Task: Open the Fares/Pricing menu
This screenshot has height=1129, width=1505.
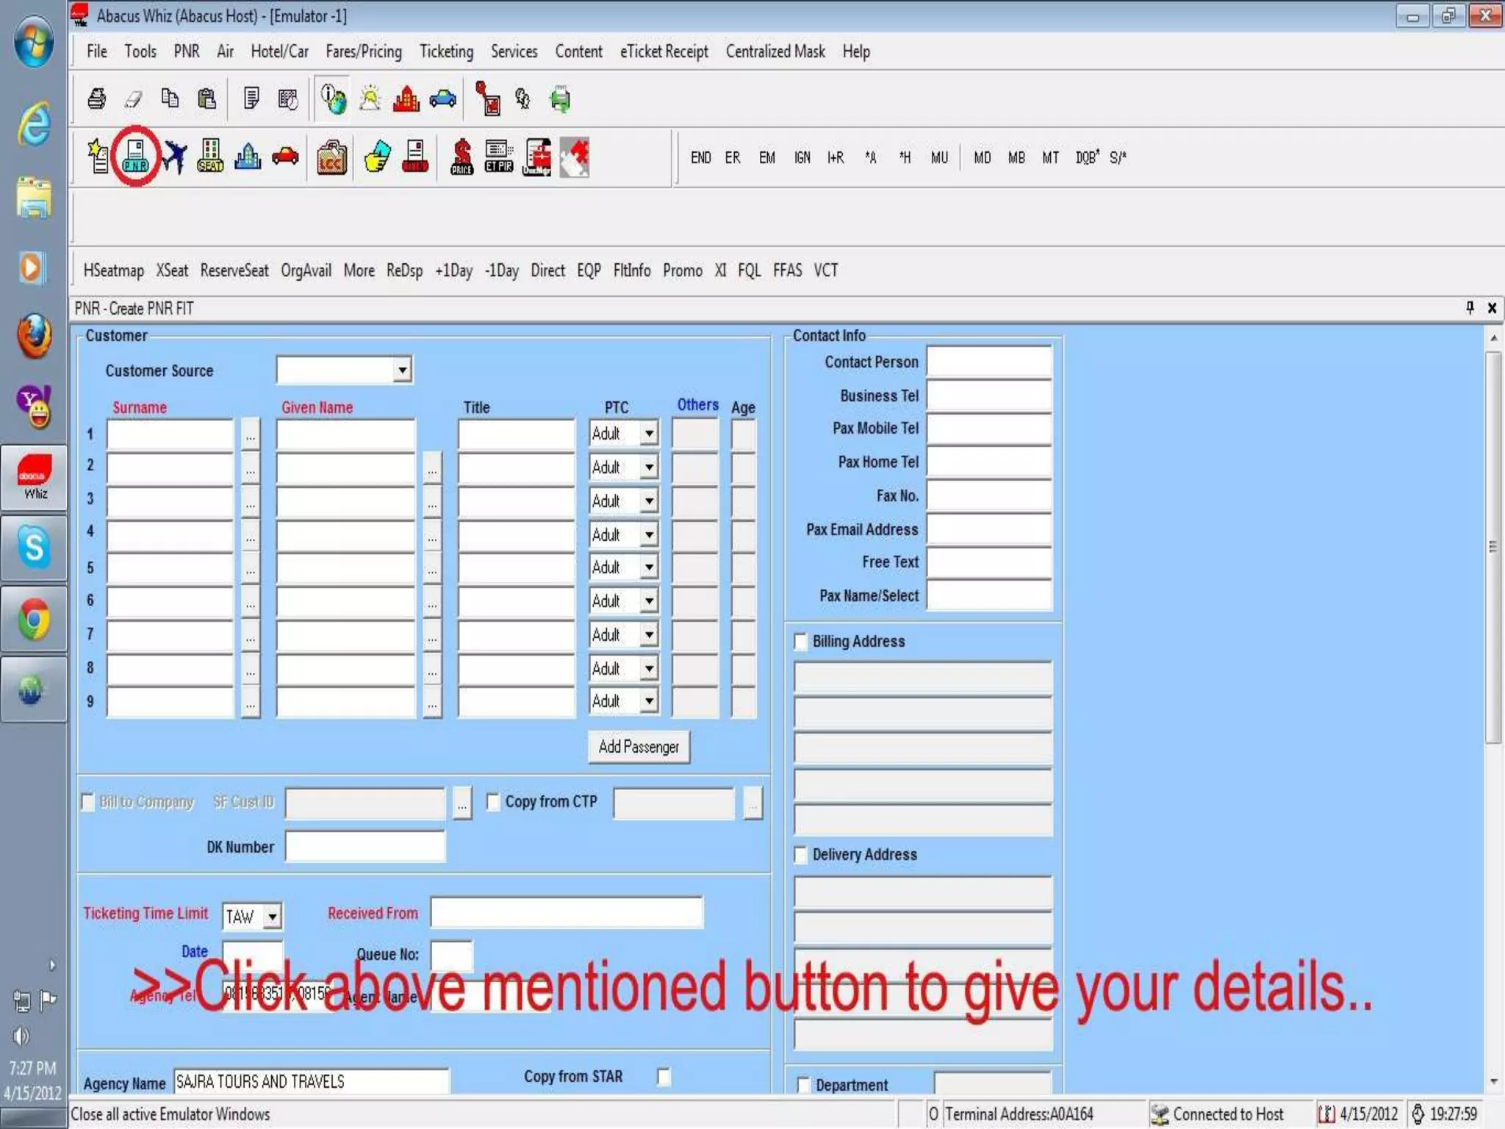Action: (x=364, y=51)
